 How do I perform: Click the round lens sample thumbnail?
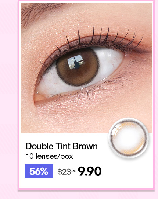(129, 138)
